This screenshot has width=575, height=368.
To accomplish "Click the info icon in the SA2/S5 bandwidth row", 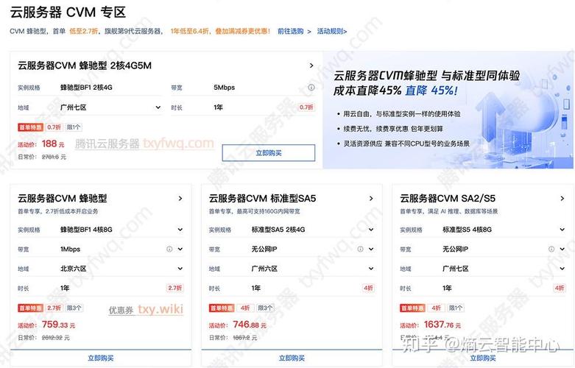I will [x=551, y=249].
